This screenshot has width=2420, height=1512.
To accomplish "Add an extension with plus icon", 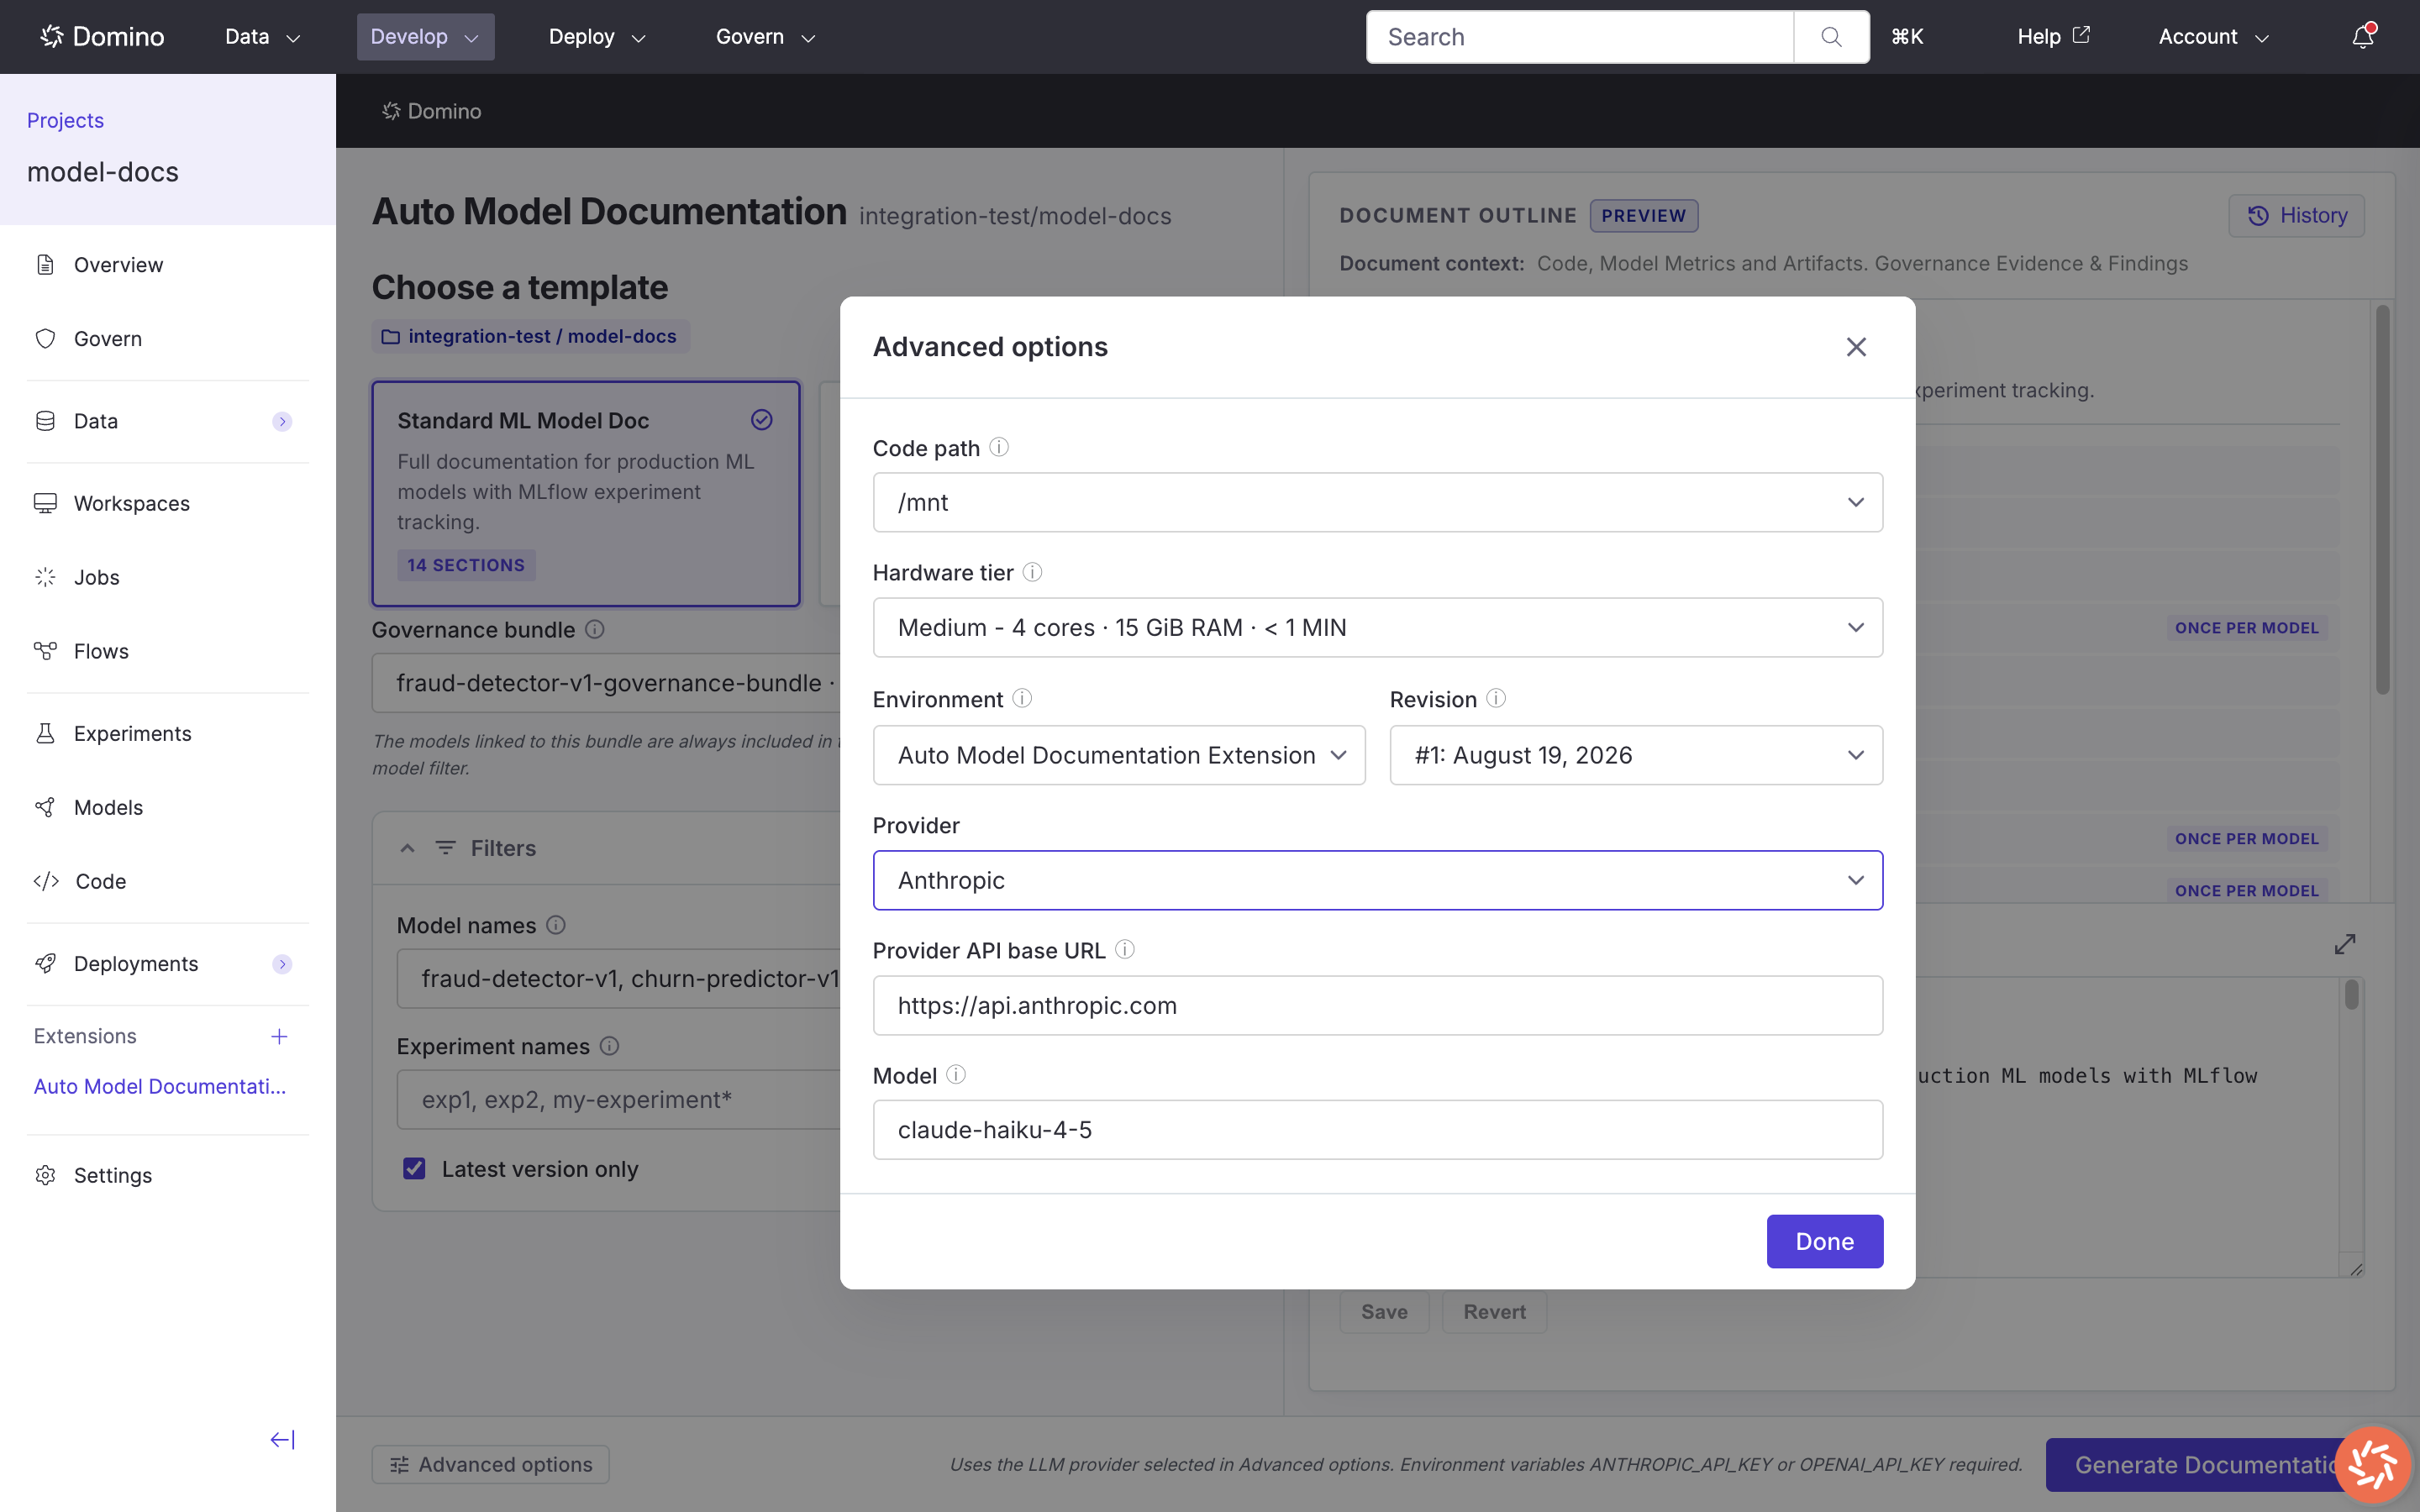I will click(x=279, y=1036).
